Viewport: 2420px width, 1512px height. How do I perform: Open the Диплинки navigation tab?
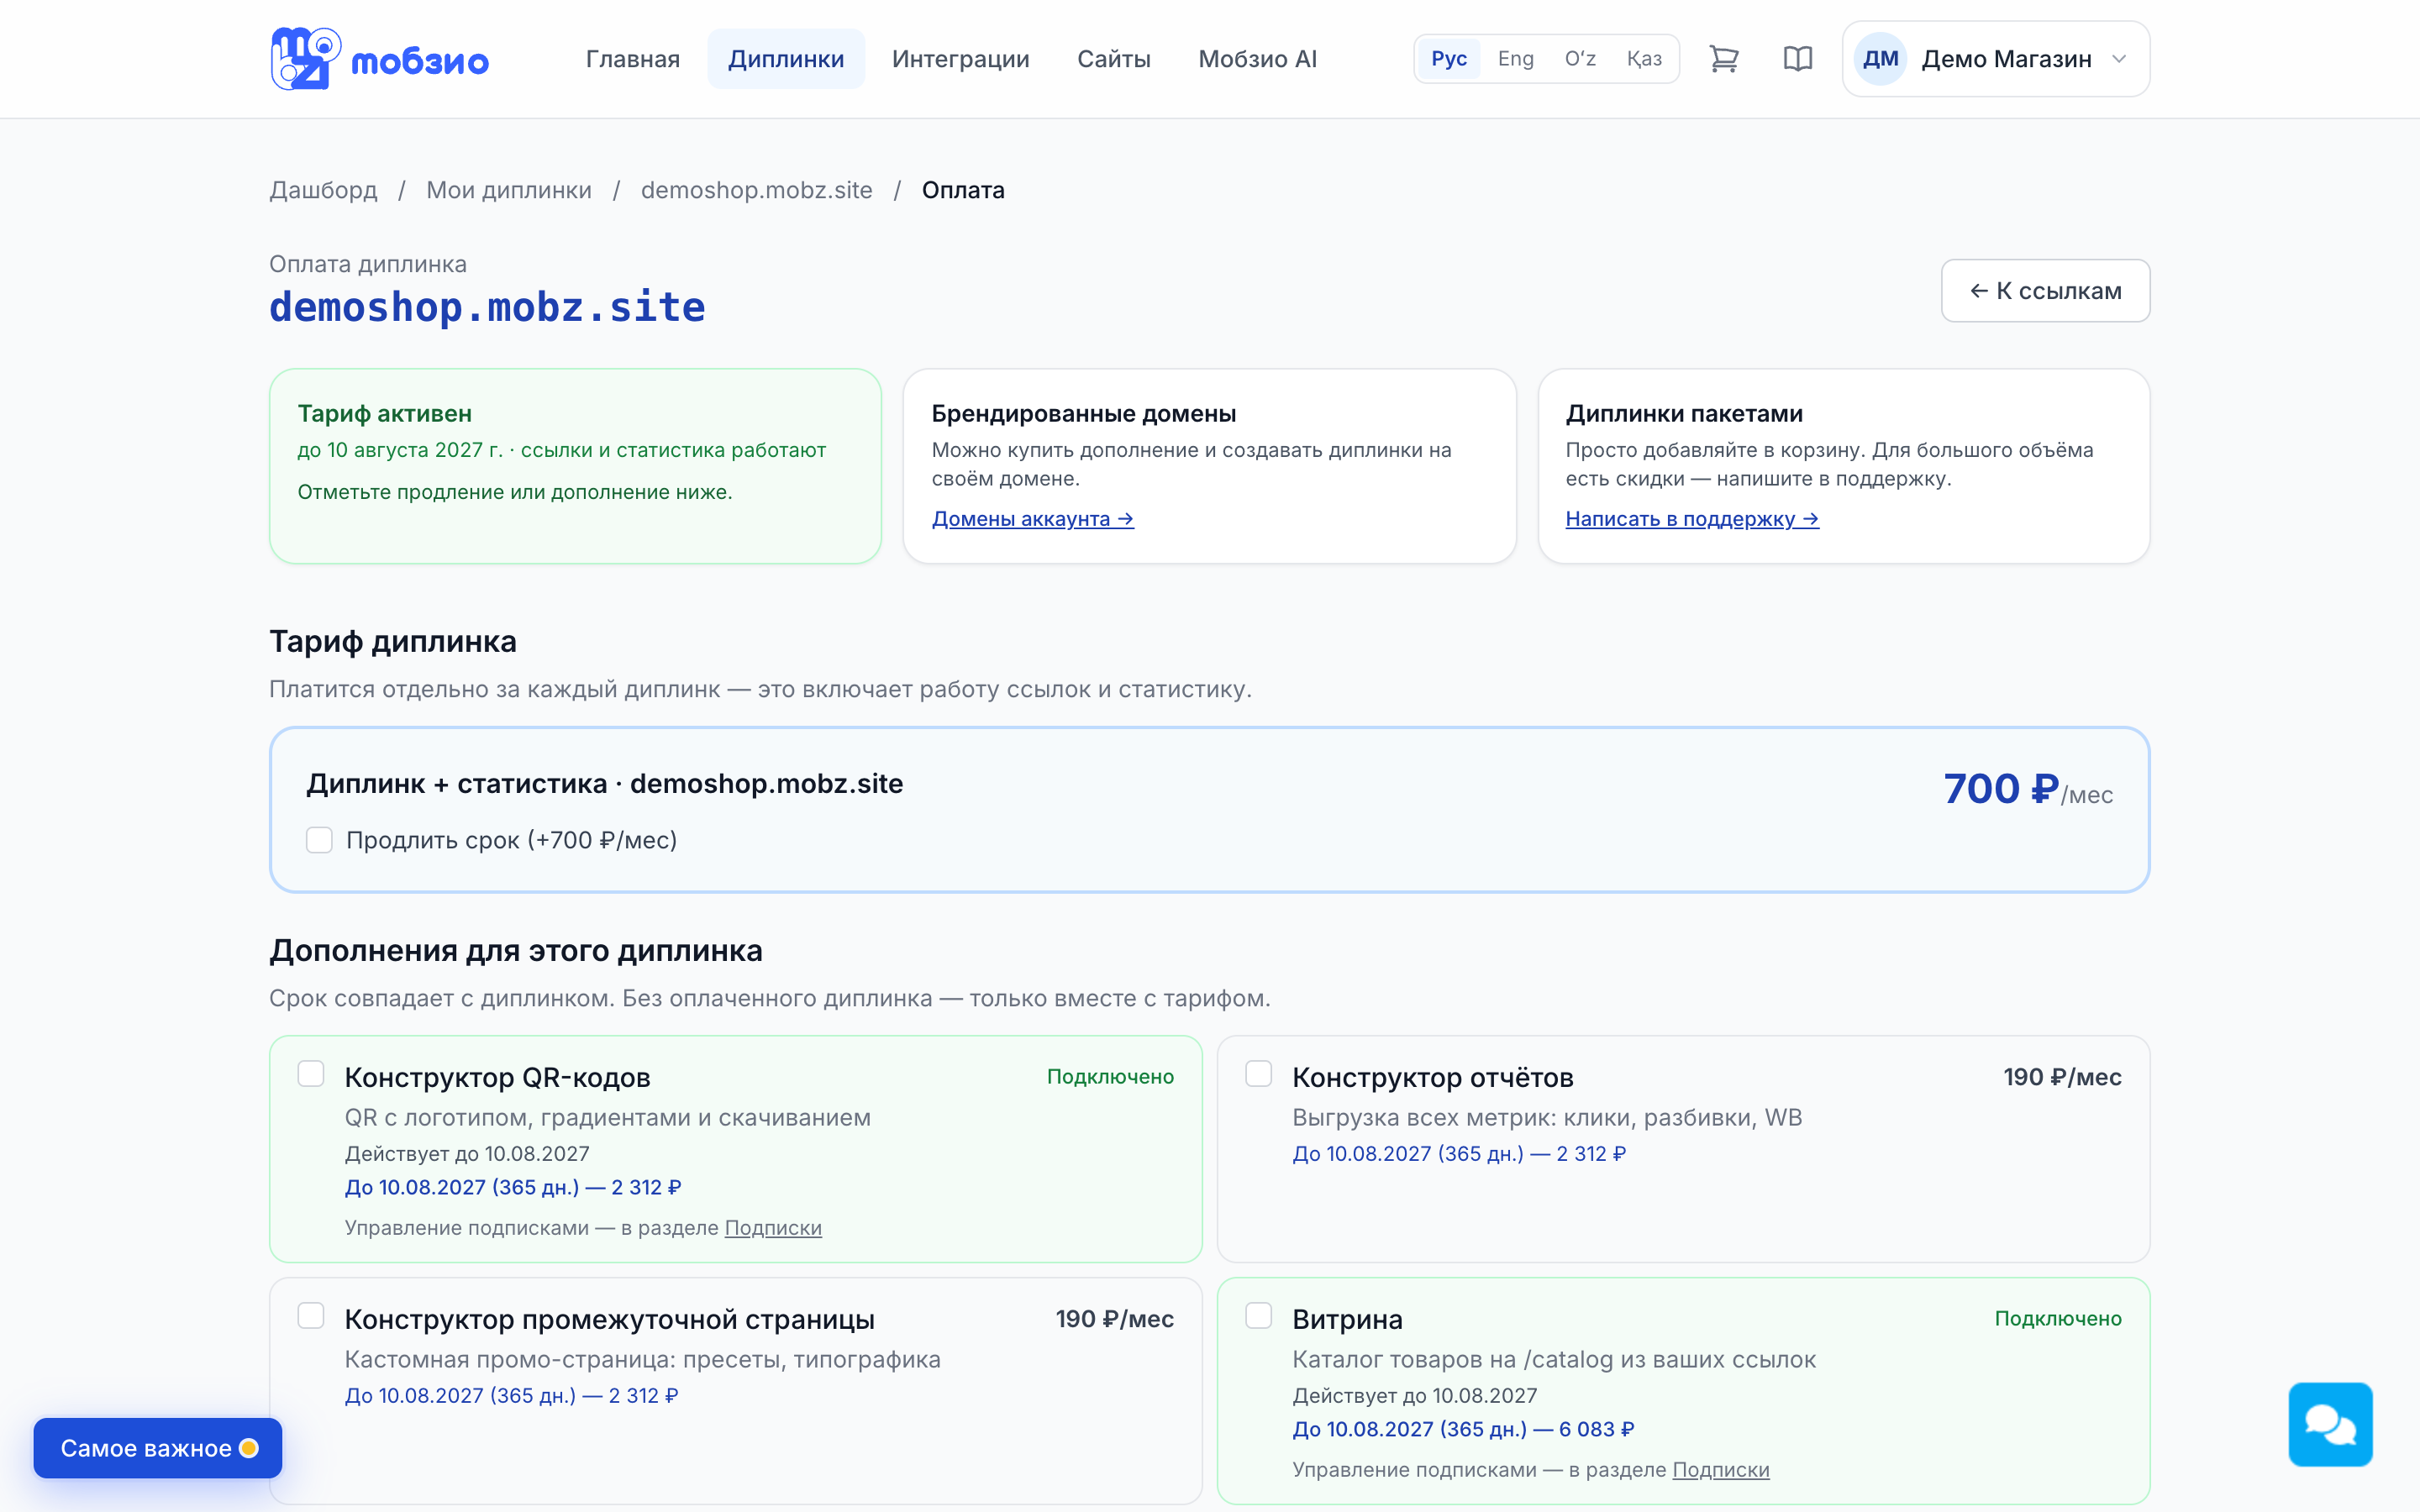tap(786, 59)
